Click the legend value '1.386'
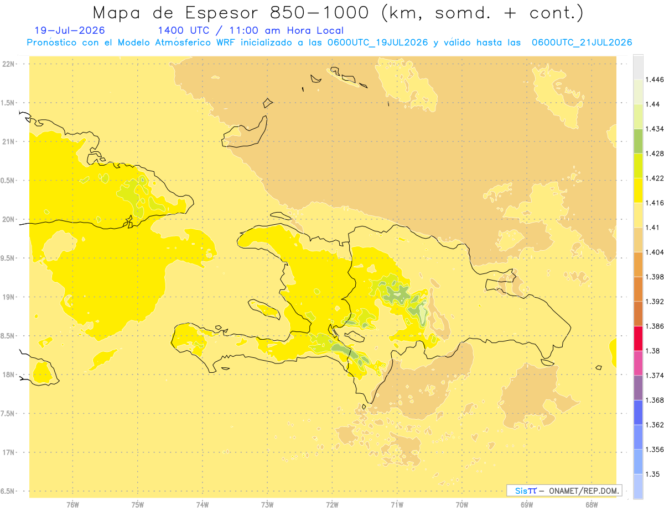 coord(655,326)
